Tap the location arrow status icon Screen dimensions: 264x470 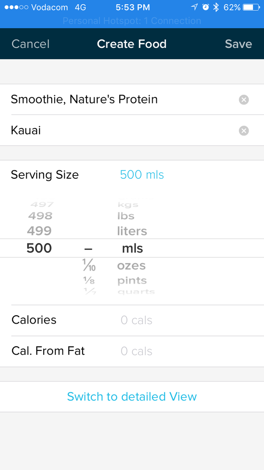pyautogui.click(x=194, y=8)
